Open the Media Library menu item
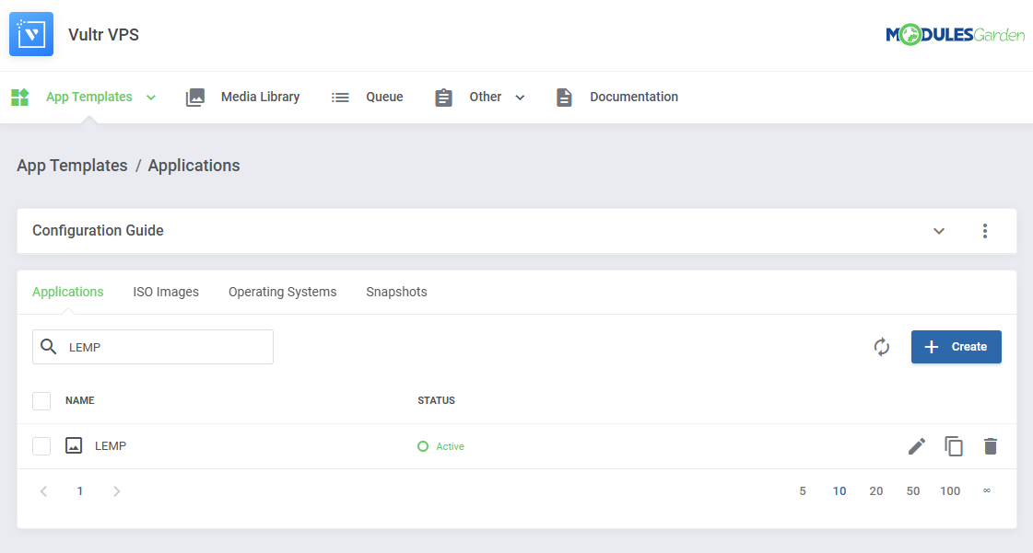The height and width of the screenshot is (553, 1033). 260,98
